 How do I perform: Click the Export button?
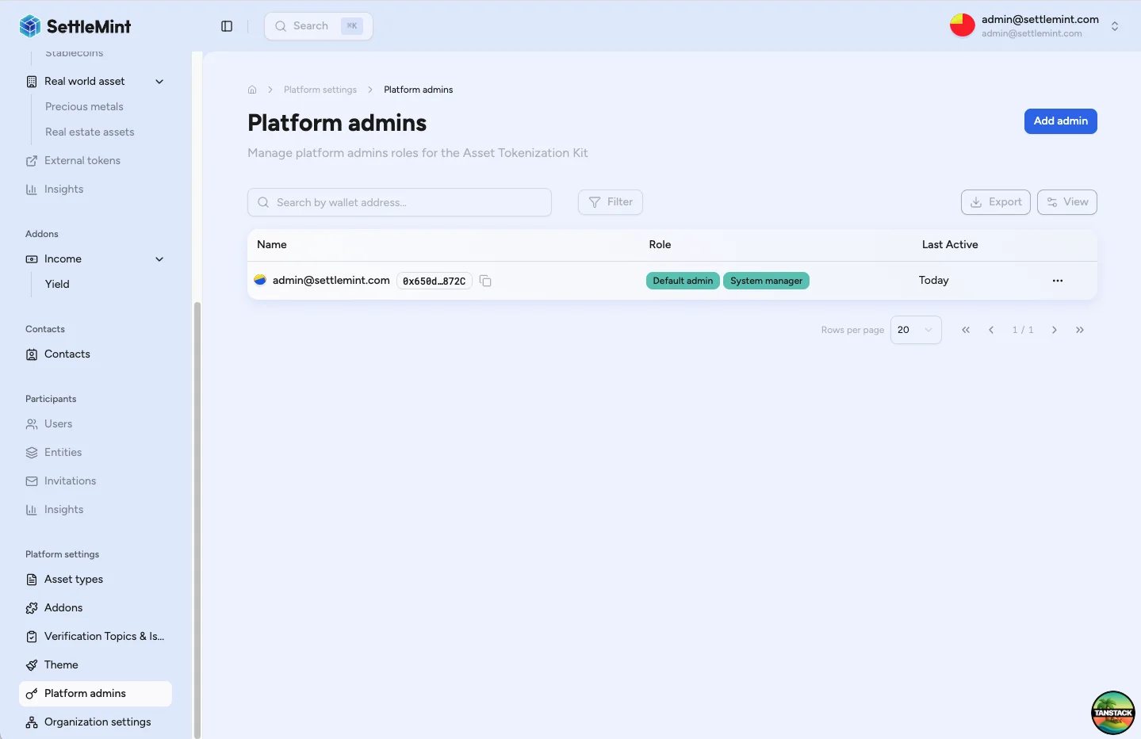[995, 202]
